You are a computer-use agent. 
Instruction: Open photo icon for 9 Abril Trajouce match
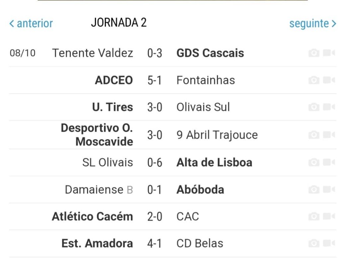coord(314,135)
